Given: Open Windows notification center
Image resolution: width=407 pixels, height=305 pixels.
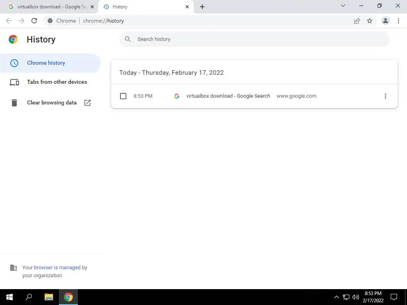Looking at the screenshot, I should pos(394,297).
